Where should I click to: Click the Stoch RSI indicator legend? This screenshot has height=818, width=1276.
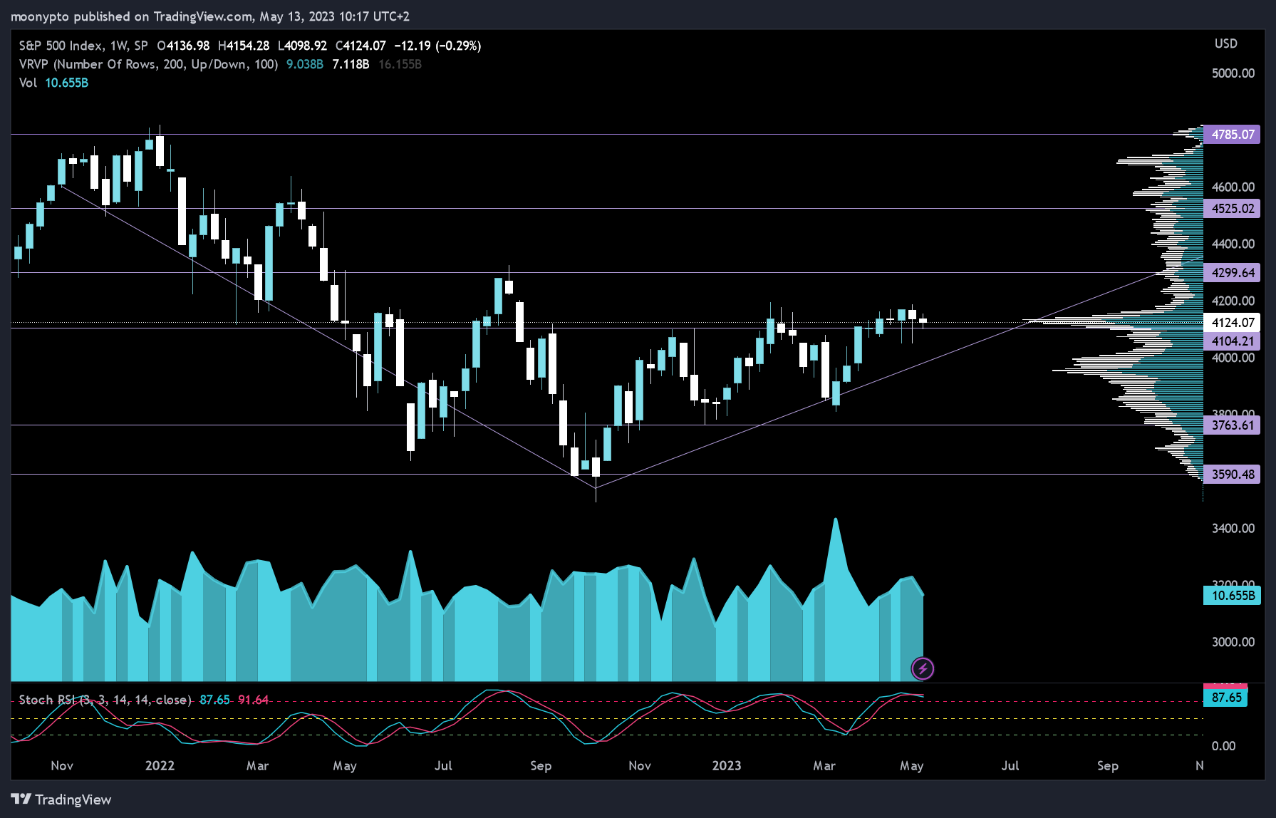pos(105,700)
